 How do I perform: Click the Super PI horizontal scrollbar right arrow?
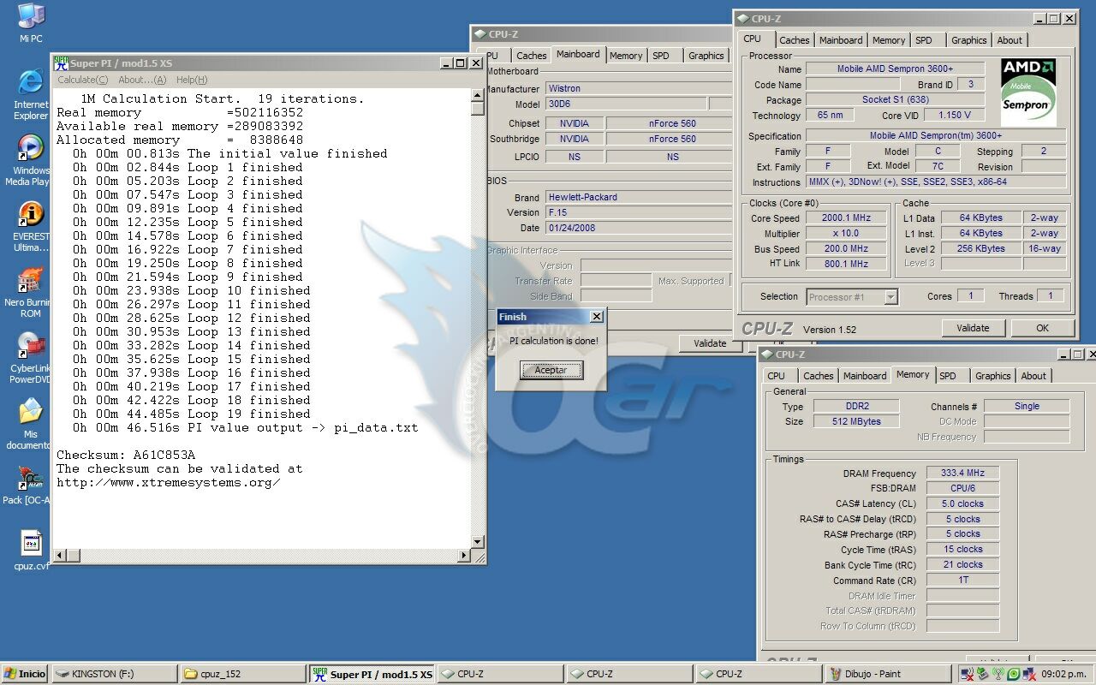(464, 556)
